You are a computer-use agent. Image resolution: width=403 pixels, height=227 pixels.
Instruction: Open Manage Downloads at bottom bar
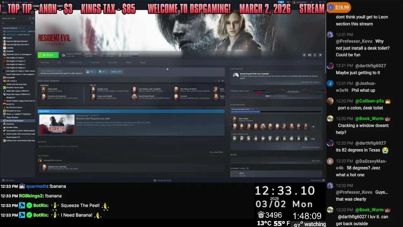point(162,180)
